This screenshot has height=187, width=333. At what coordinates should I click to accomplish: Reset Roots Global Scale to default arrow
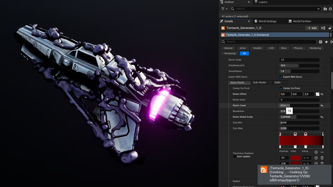322,117
